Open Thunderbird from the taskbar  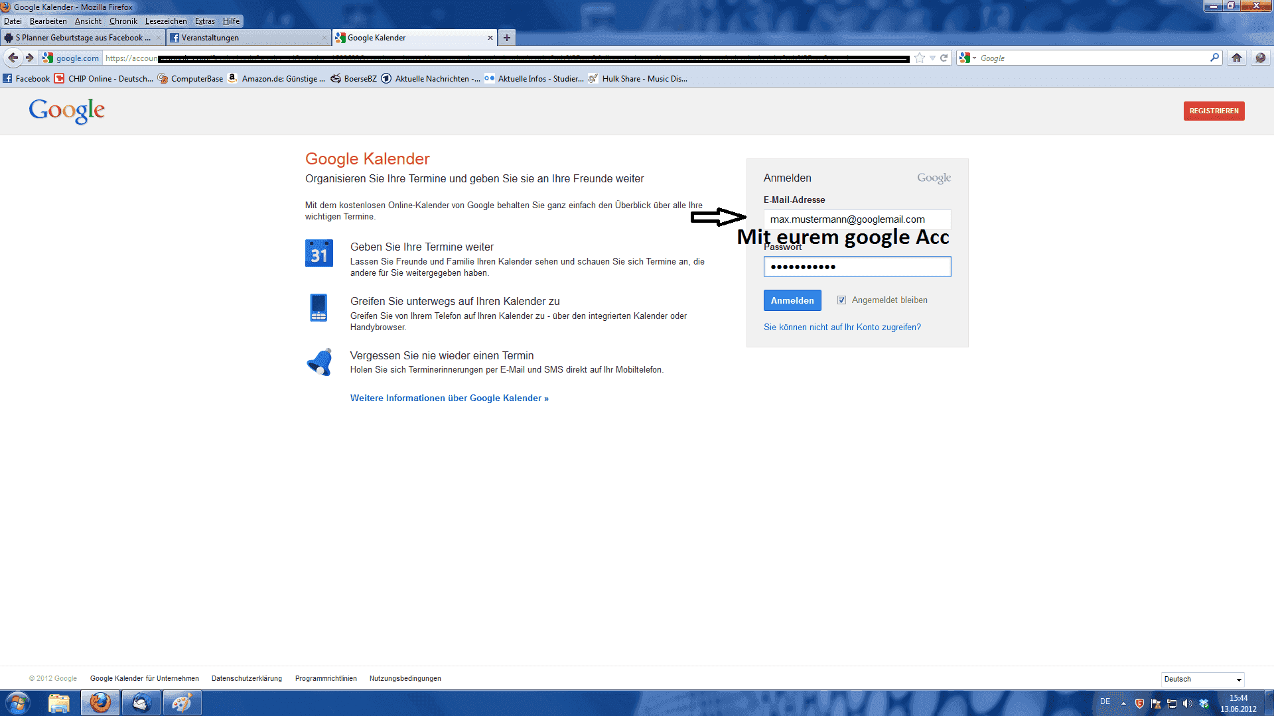[x=141, y=703]
